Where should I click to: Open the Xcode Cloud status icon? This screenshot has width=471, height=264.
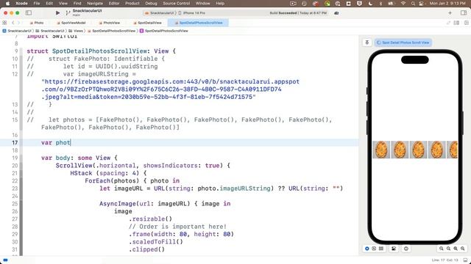click(336, 13)
